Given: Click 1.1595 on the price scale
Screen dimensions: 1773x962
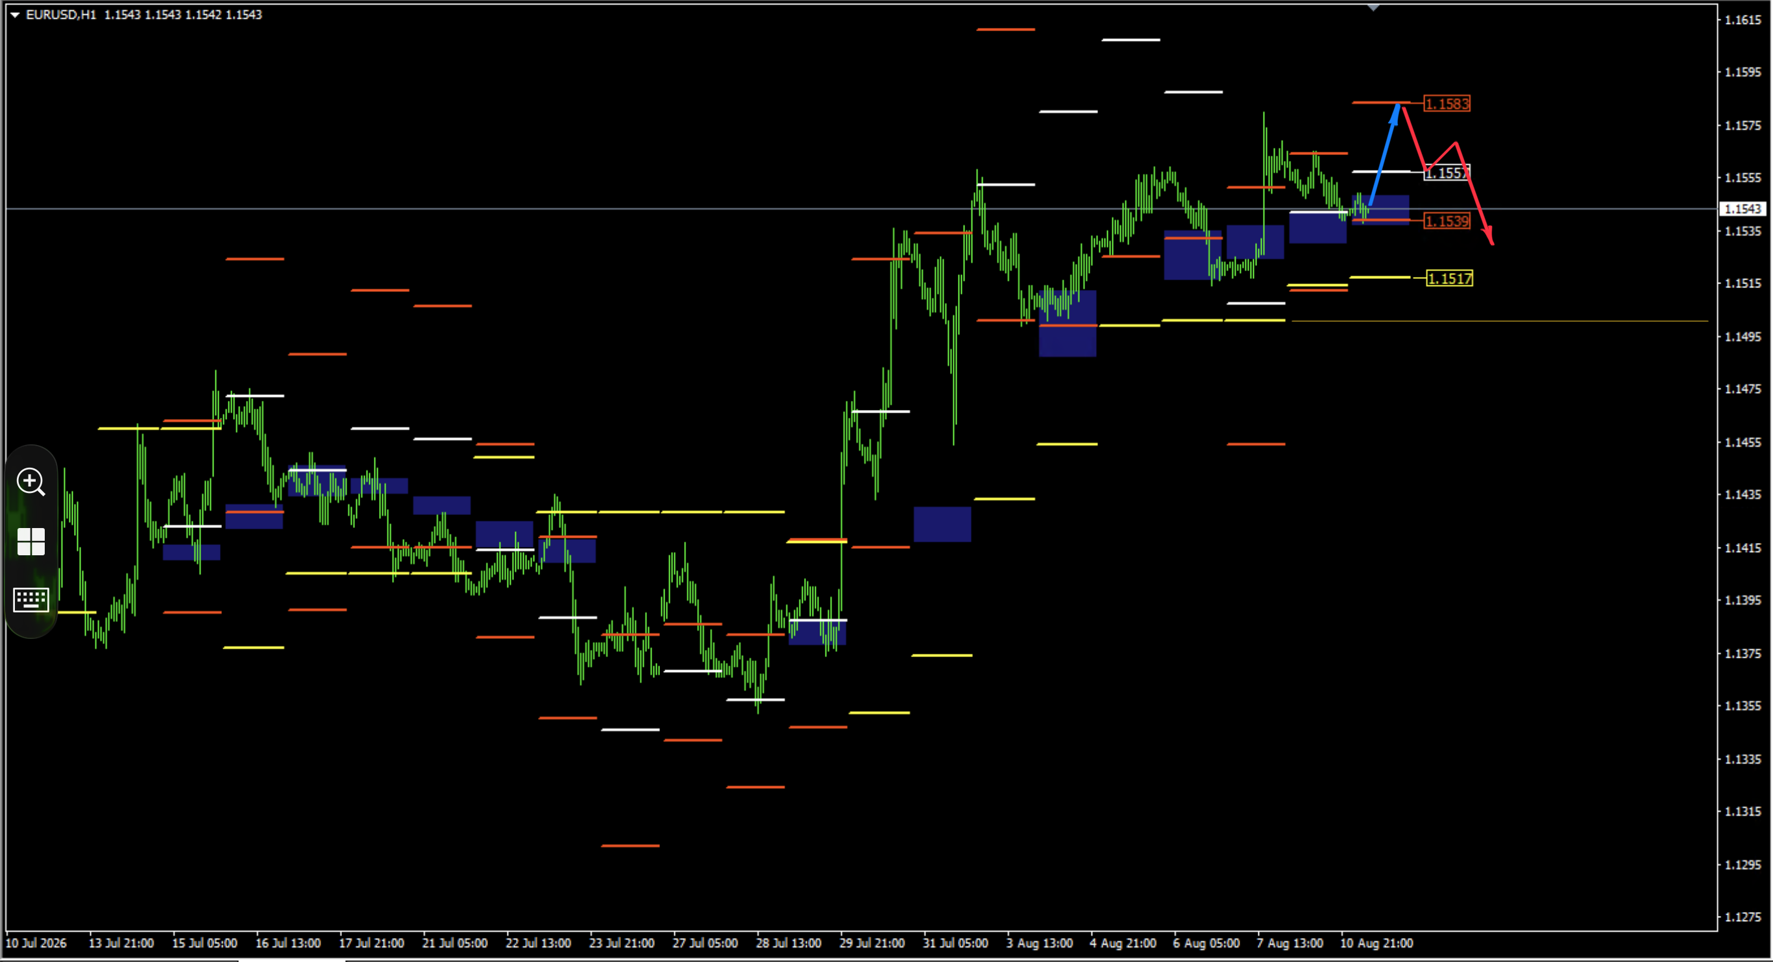Looking at the screenshot, I should (1742, 72).
